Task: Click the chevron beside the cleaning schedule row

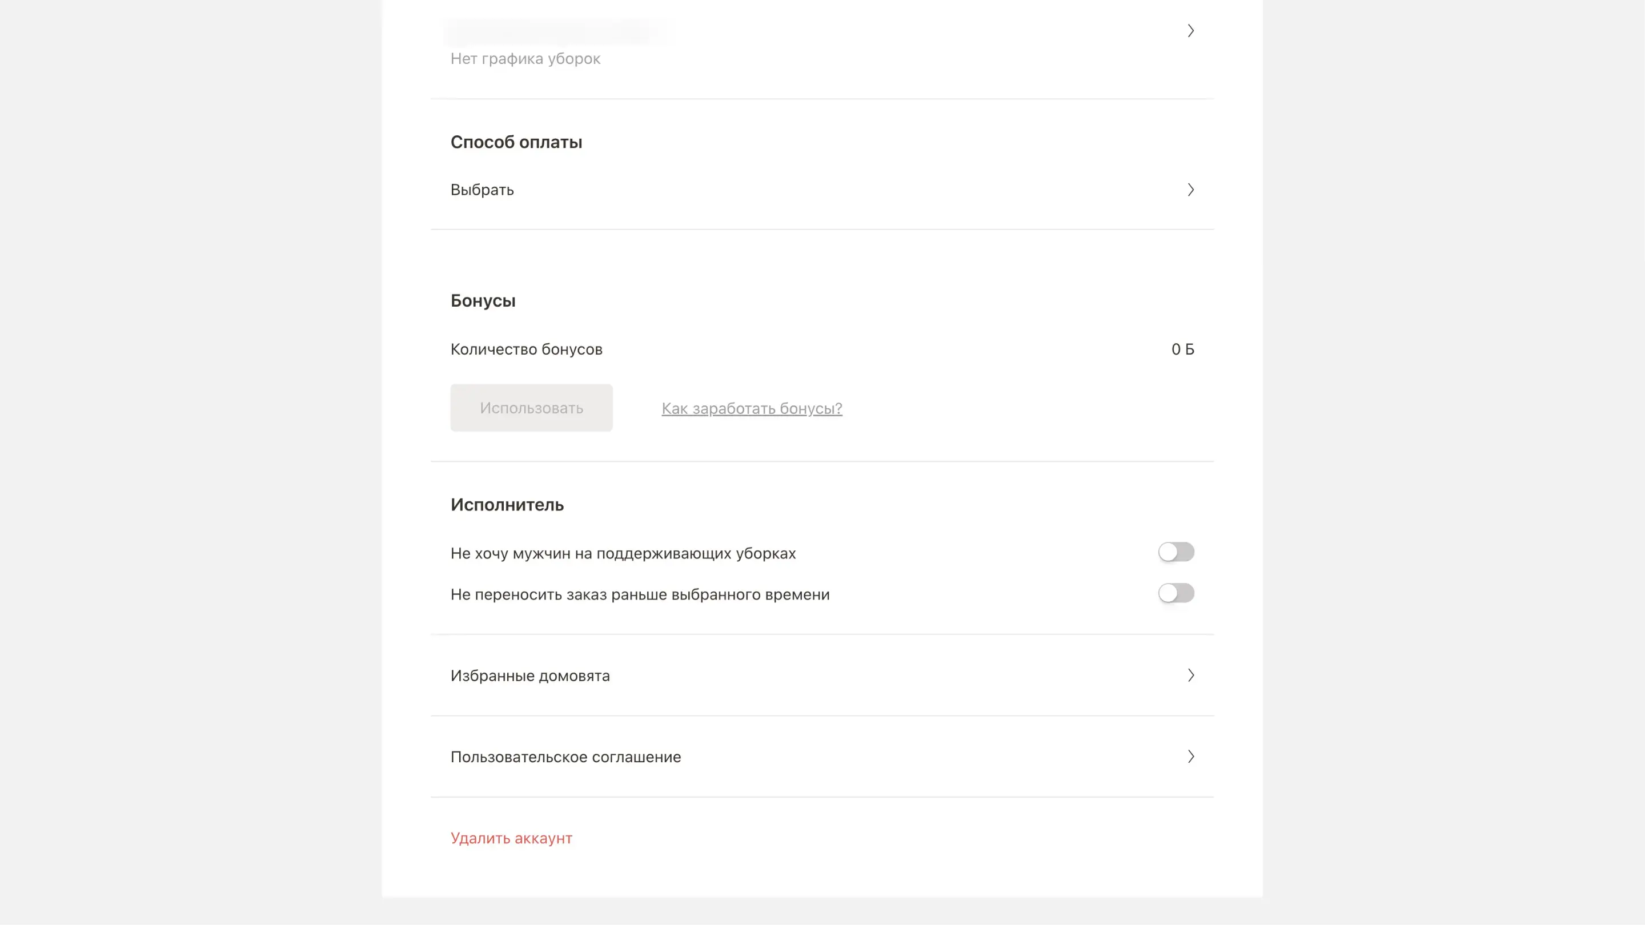Action: click(x=1190, y=31)
